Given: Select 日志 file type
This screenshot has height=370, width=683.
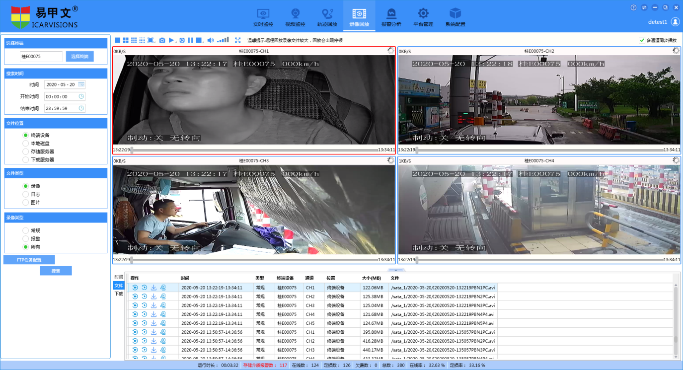Looking at the screenshot, I should click(x=26, y=194).
